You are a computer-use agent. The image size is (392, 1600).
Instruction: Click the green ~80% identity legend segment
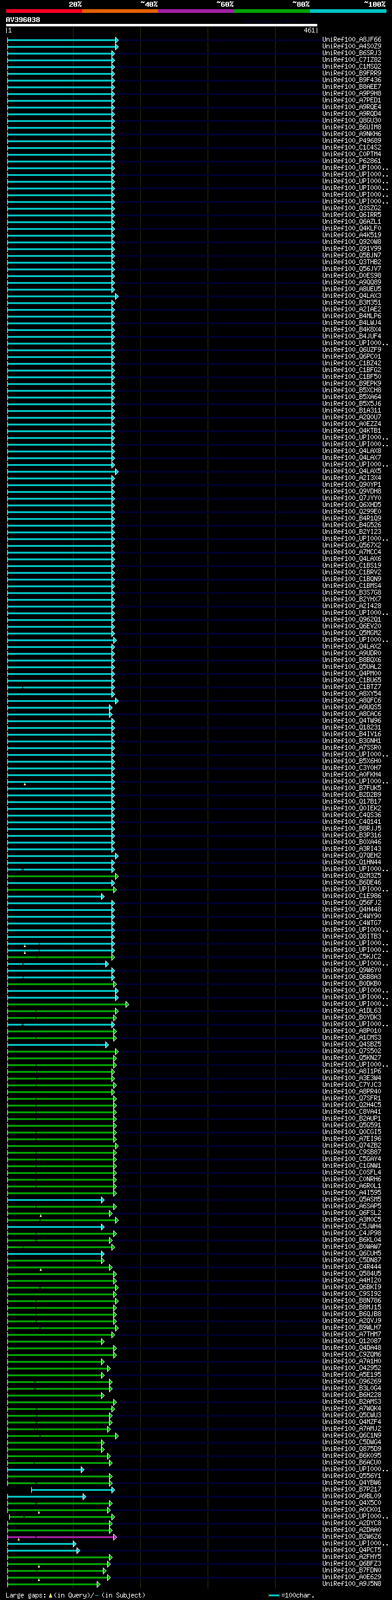pos(272,11)
